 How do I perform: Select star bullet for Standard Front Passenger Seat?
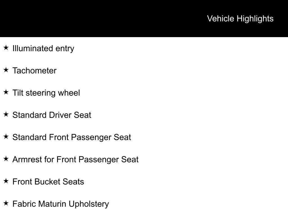click(x=6, y=137)
